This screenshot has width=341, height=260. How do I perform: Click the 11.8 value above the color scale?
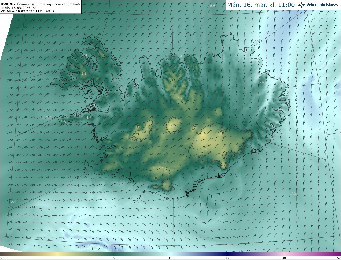pos(114,250)
